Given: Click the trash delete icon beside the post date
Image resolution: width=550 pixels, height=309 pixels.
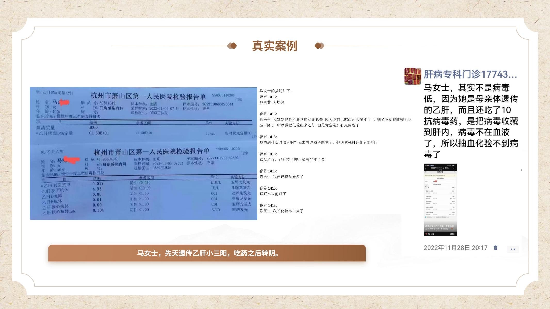Looking at the screenshot, I should pyautogui.click(x=495, y=248).
